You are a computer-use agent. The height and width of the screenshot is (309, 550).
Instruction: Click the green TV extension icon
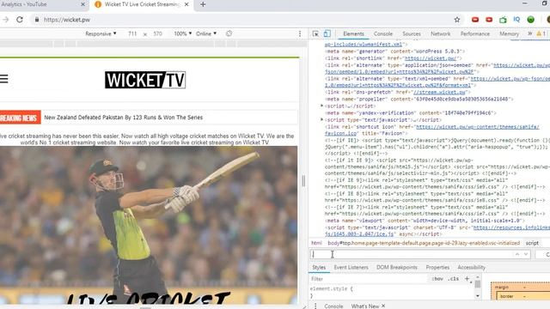tap(503, 20)
